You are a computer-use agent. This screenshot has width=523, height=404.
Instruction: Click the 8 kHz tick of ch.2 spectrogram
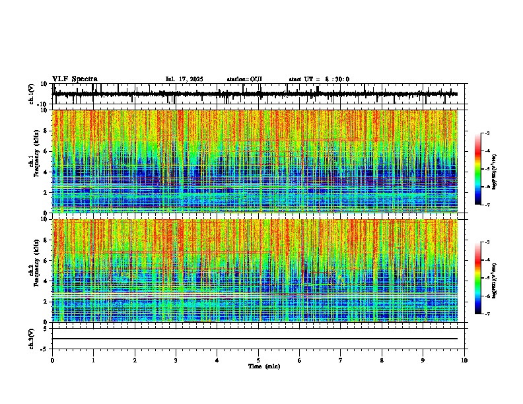coord(46,240)
